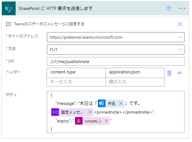Image resolution: width=192 pixels, height=142 pixels.
Task: Open the three-dots action menu
Action: (x=182, y=8)
